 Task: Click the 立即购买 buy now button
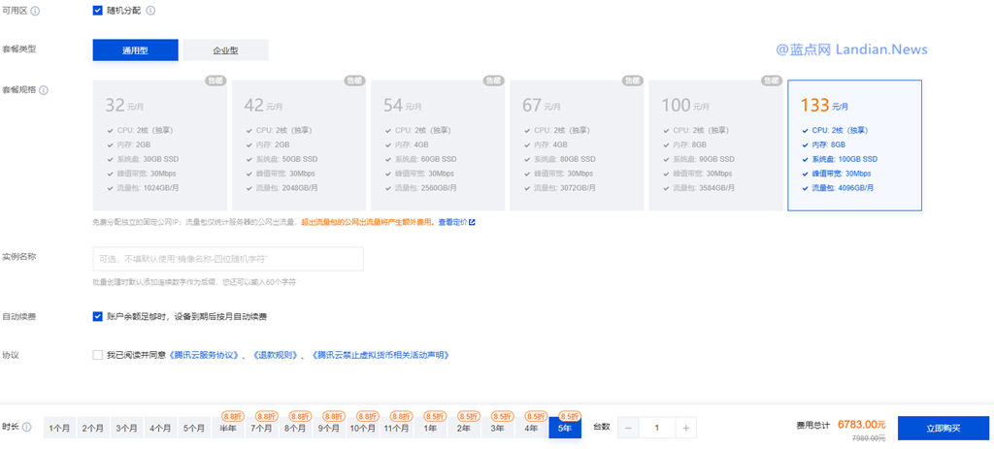click(944, 428)
